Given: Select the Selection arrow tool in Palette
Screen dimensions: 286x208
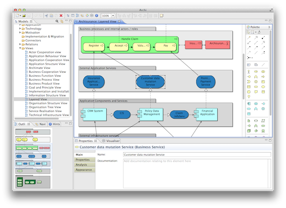Looking at the screenshot, I should 248,32.
